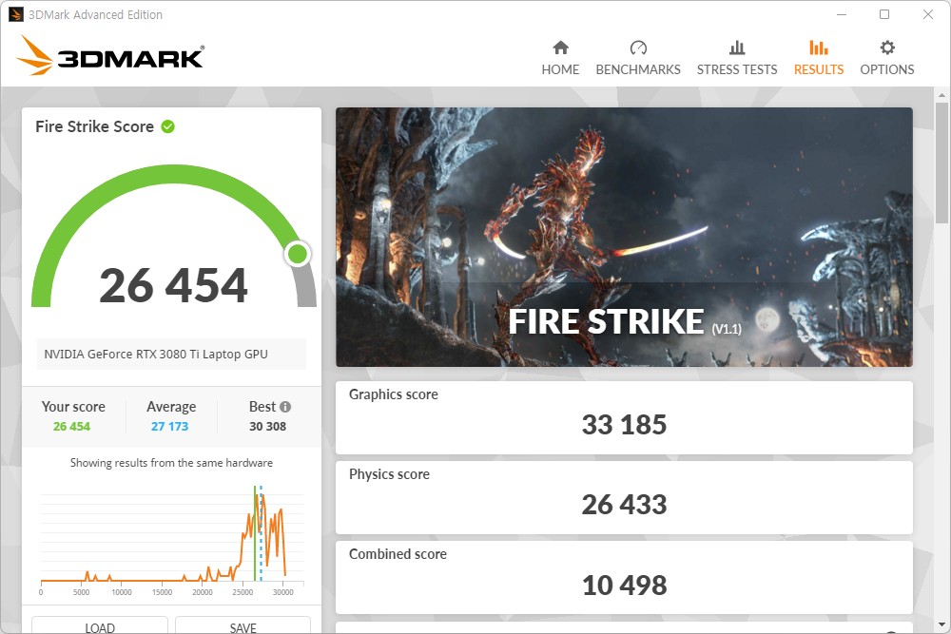Click the info icon beside Best
The image size is (951, 634).
tap(285, 407)
